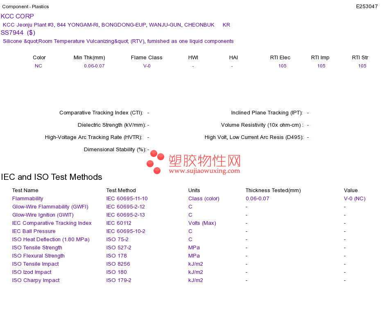Click the Volts (Max) units cell
Viewport: 389px width, 327px height.
[202, 223]
